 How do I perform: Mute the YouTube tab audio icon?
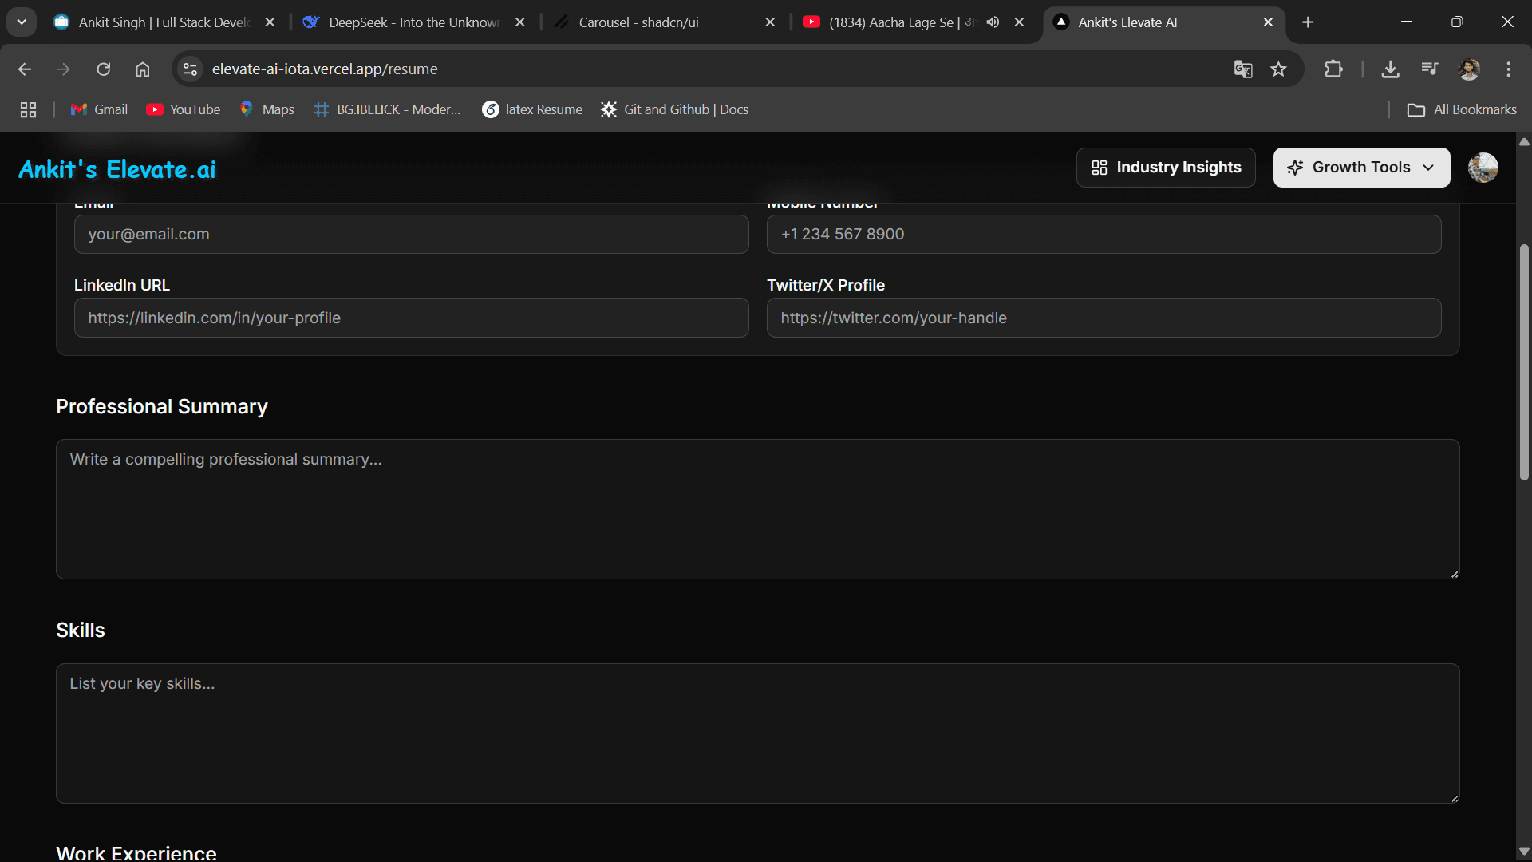[x=993, y=22]
